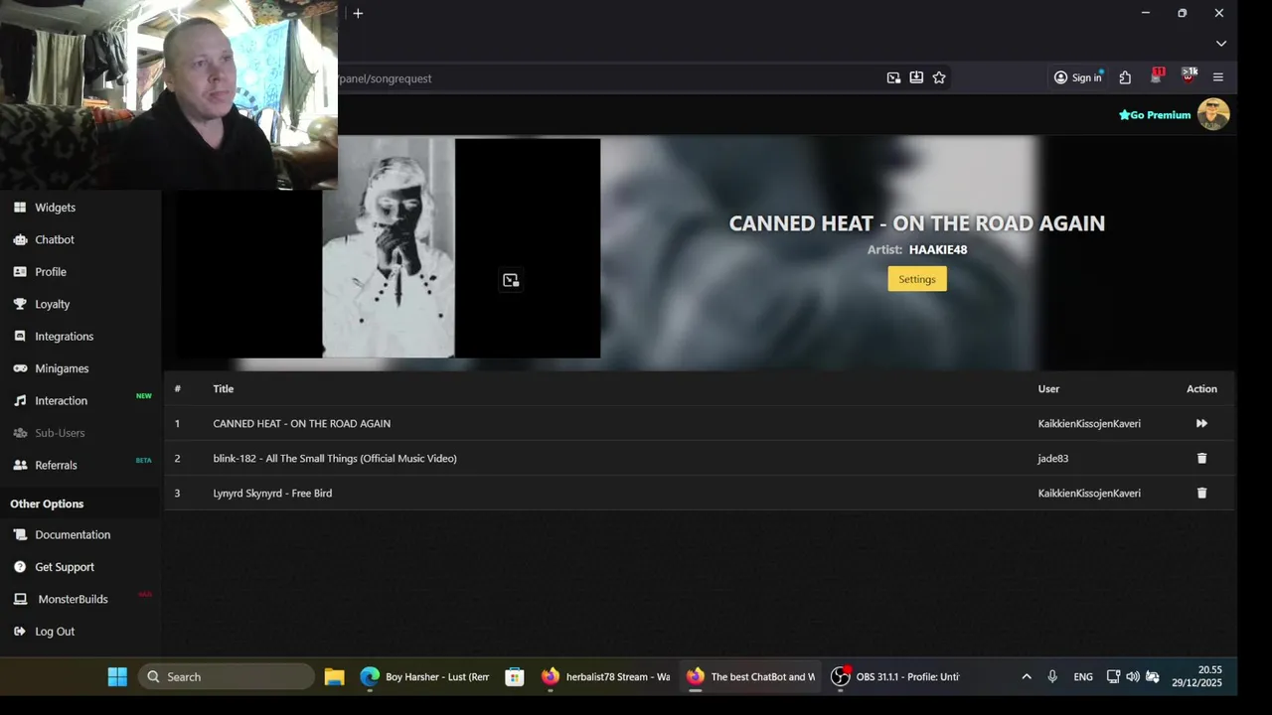Click the song video thumbnail

click(x=389, y=248)
